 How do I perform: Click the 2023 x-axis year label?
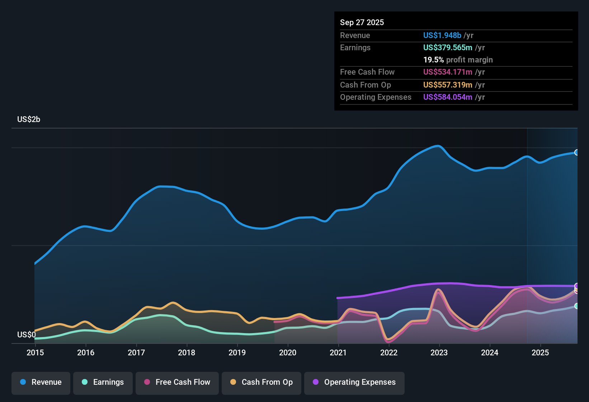coord(439,352)
